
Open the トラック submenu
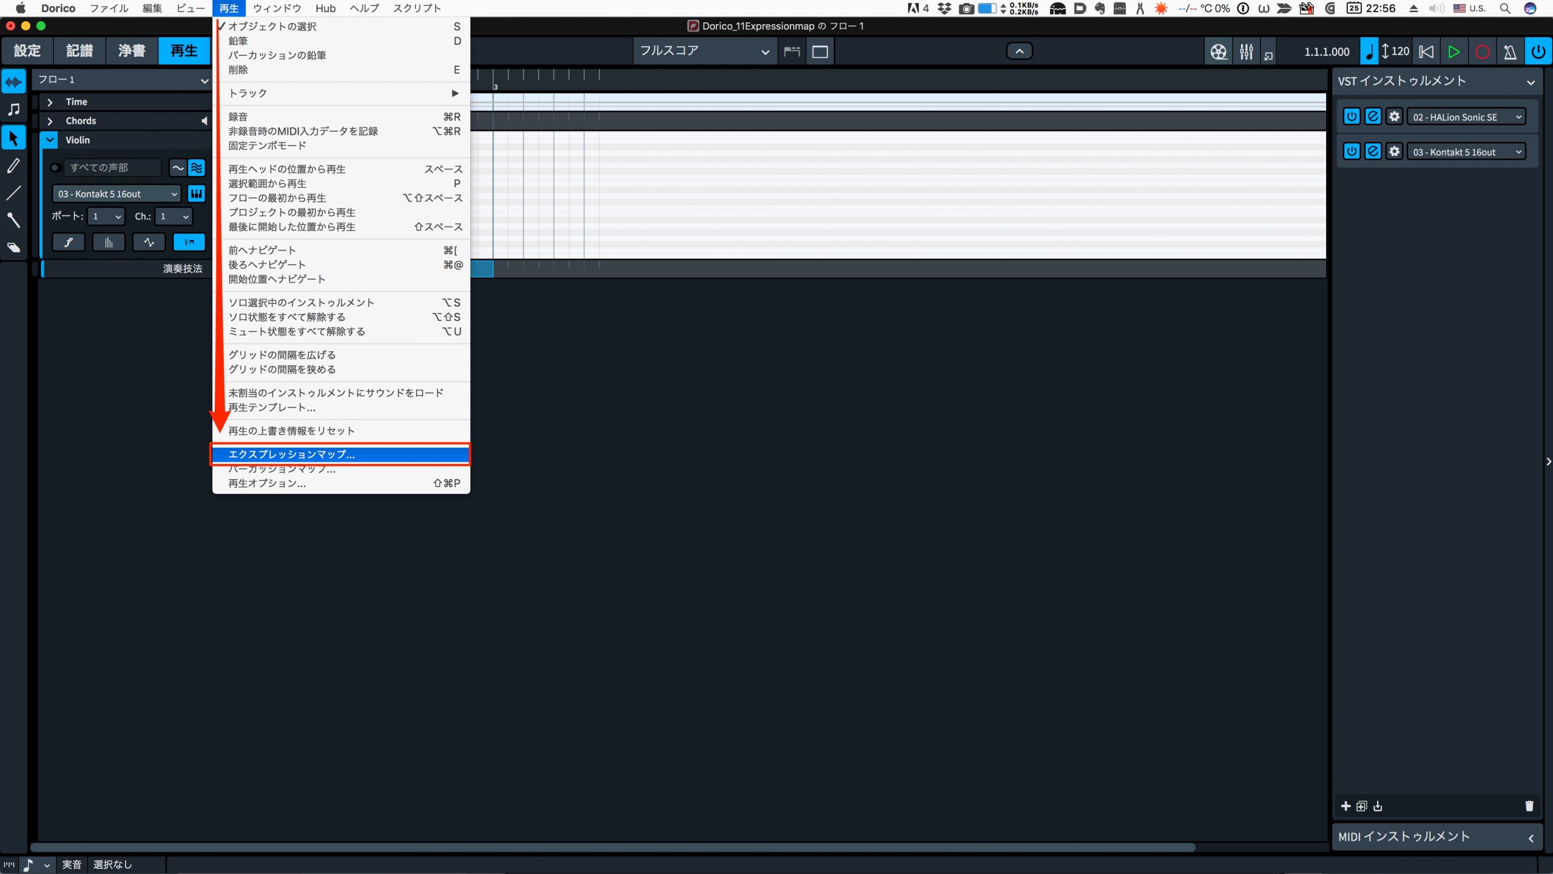click(341, 93)
